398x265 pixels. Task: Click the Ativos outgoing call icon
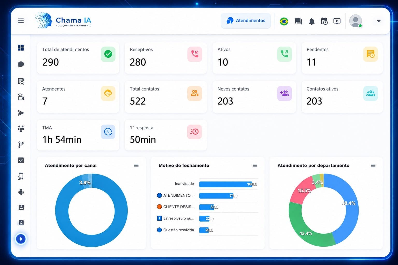284,54
